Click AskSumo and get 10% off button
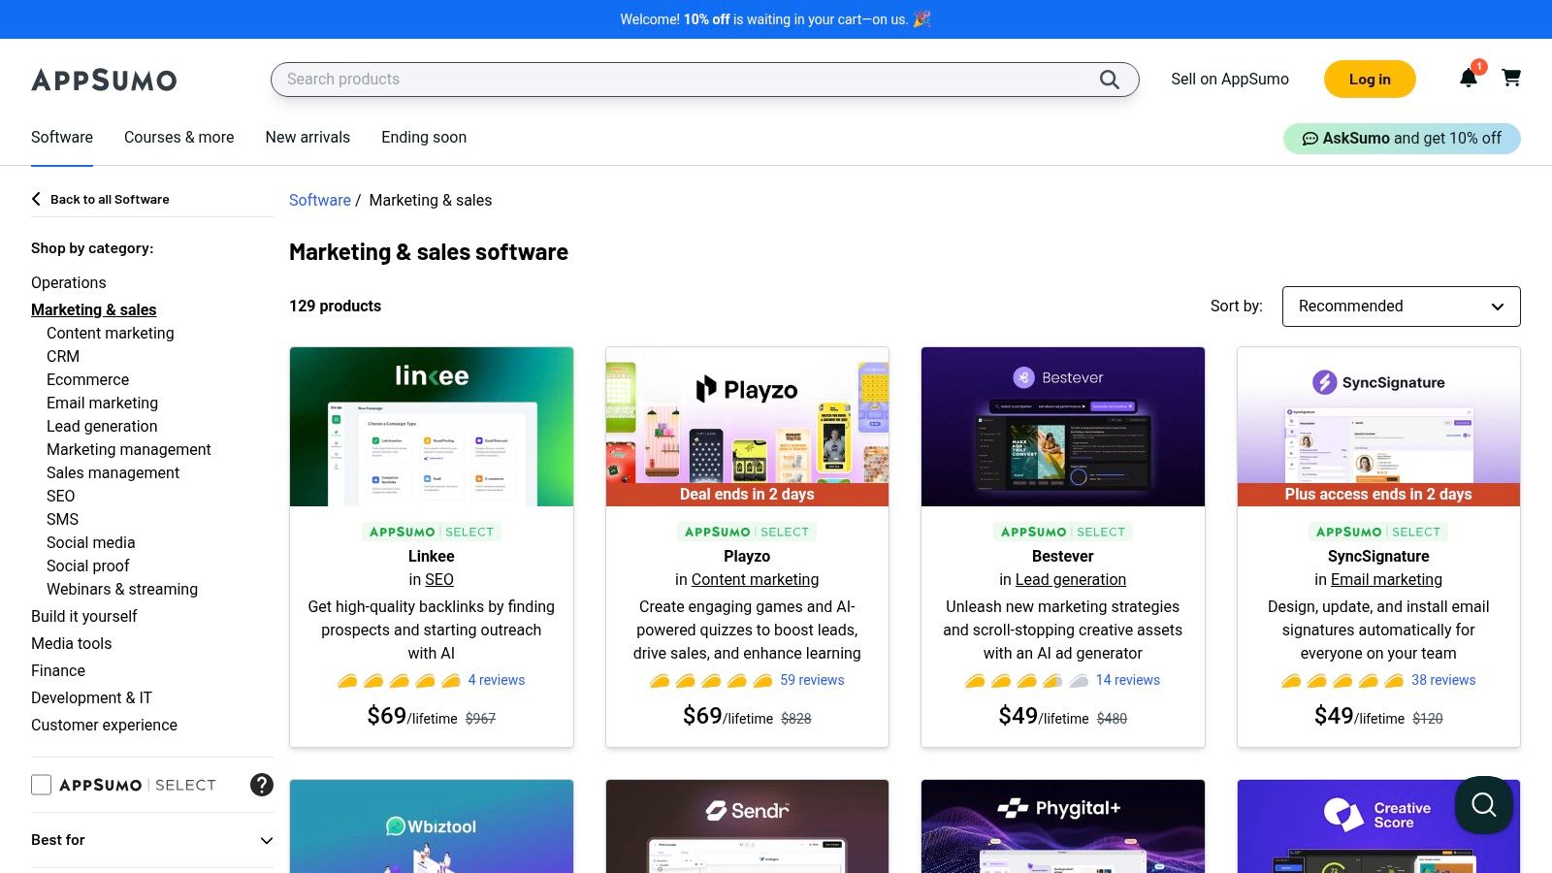Image resolution: width=1552 pixels, height=873 pixels. point(1402,139)
